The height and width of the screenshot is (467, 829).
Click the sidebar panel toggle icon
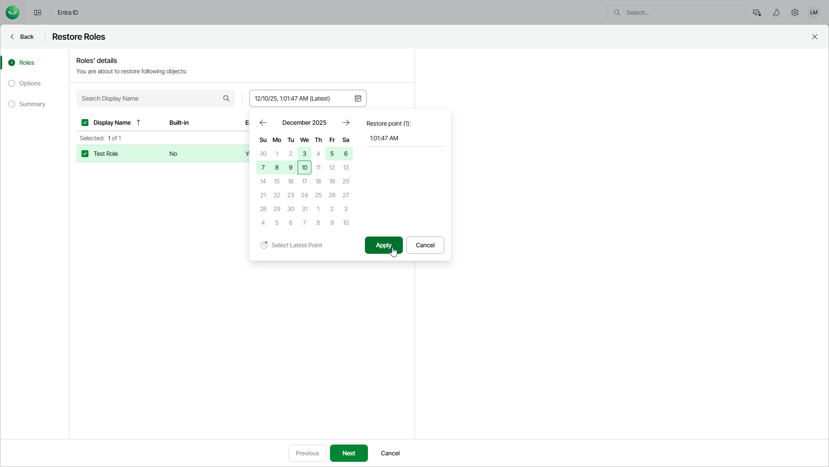[38, 13]
